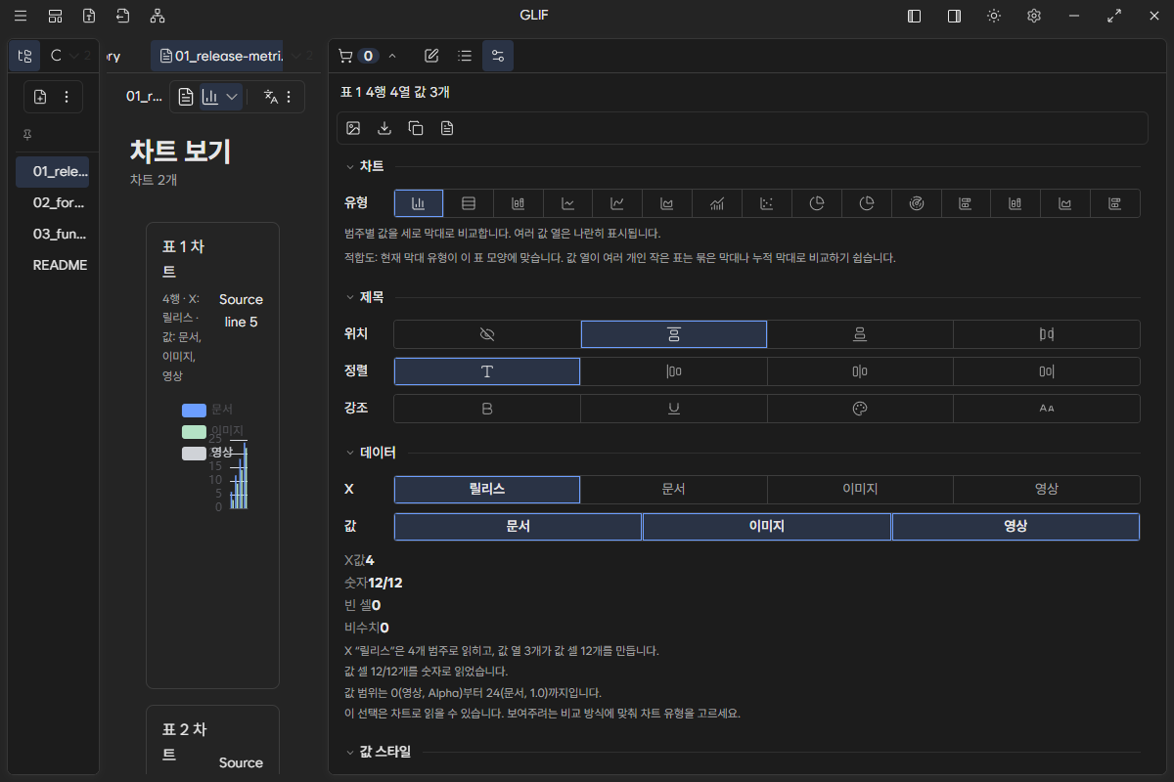Click the cart icon with the 0 count
Viewport: 1174px width, 782px height.
coord(357,56)
